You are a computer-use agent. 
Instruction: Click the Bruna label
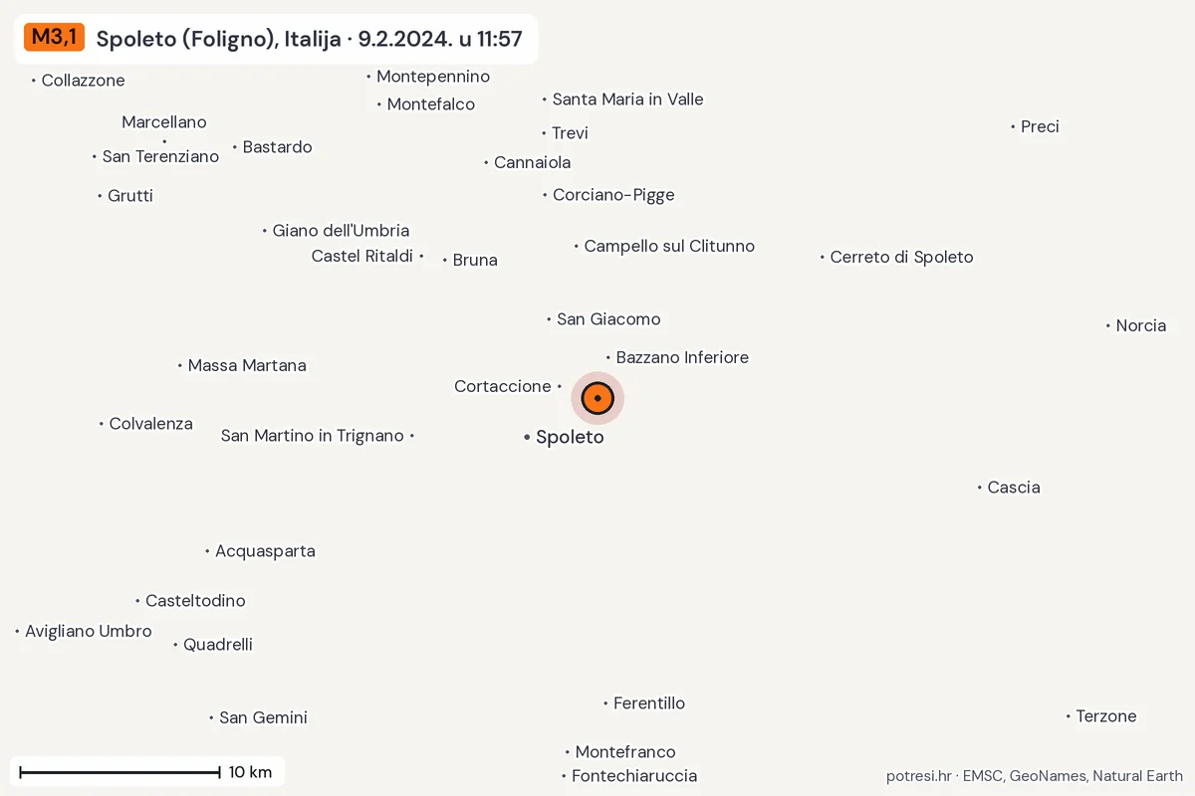(x=475, y=261)
